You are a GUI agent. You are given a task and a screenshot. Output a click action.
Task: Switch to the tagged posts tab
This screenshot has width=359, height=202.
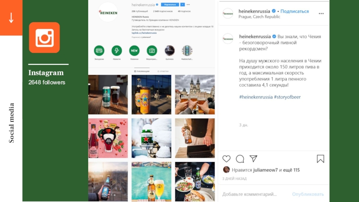tap(163, 71)
